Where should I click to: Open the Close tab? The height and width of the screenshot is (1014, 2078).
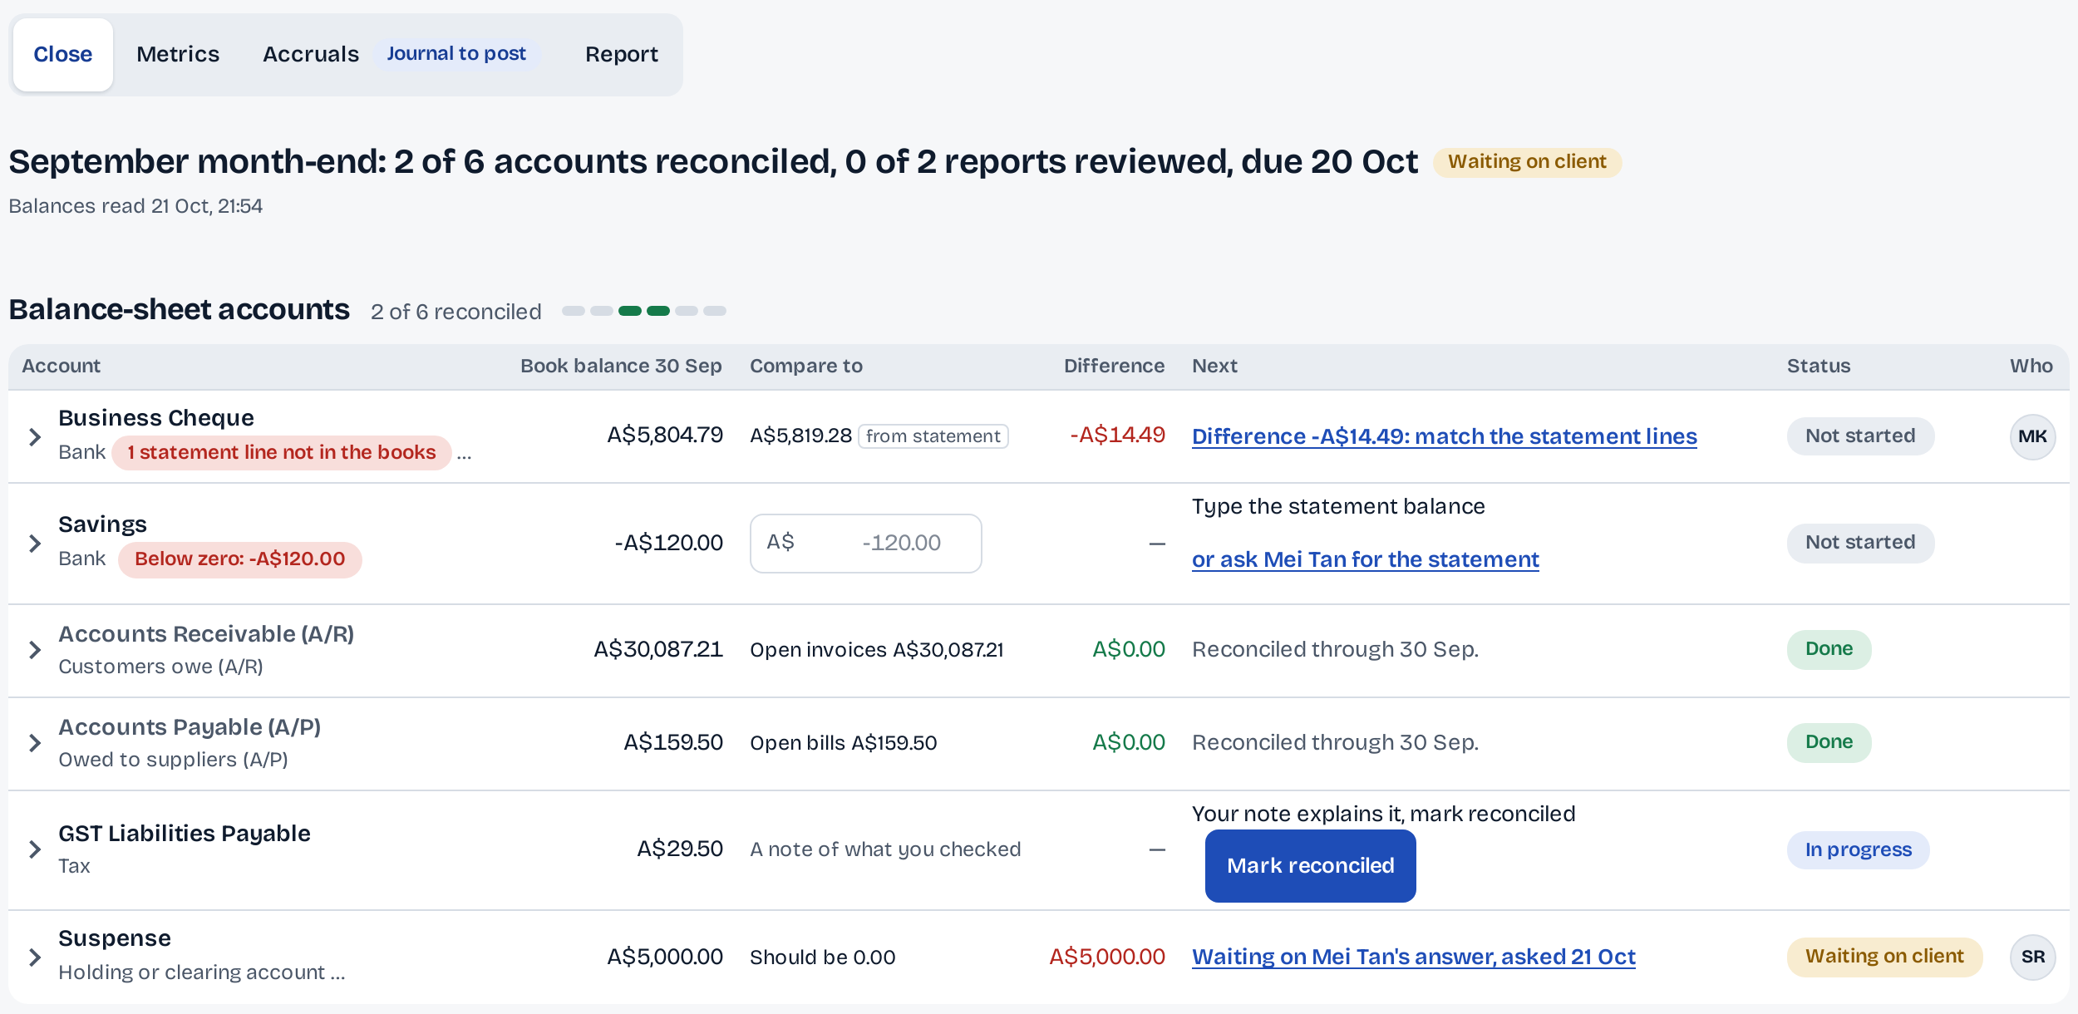click(x=63, y=55)
